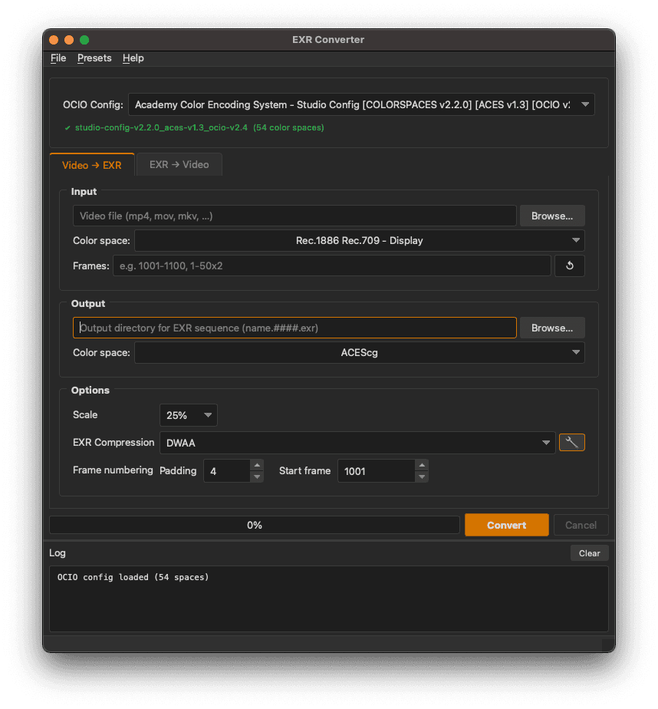Clear the log output
Image resolution: width=658 pixels, height=709 pixels.
[589, 553]
